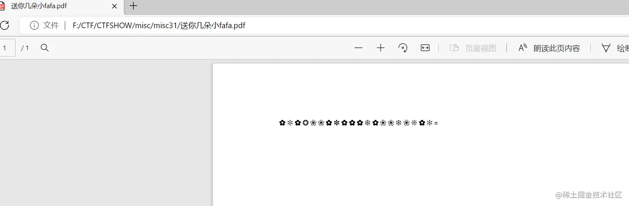Zoom out using the minus icon

pos(359,48)
